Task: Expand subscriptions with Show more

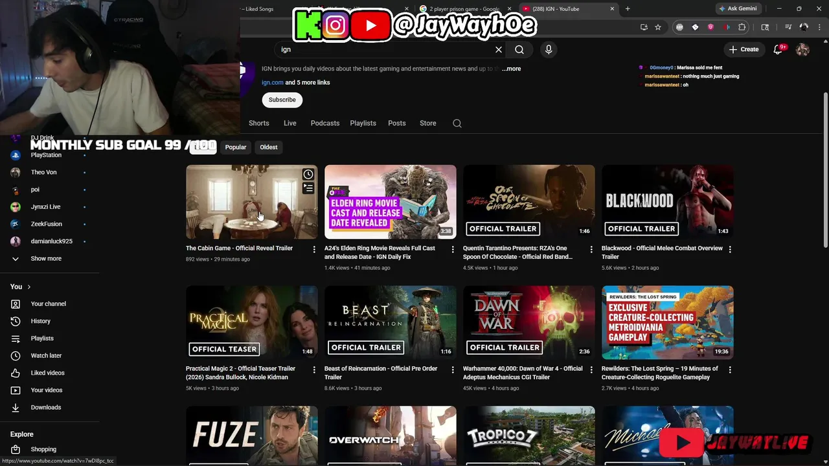Action: 46,258
